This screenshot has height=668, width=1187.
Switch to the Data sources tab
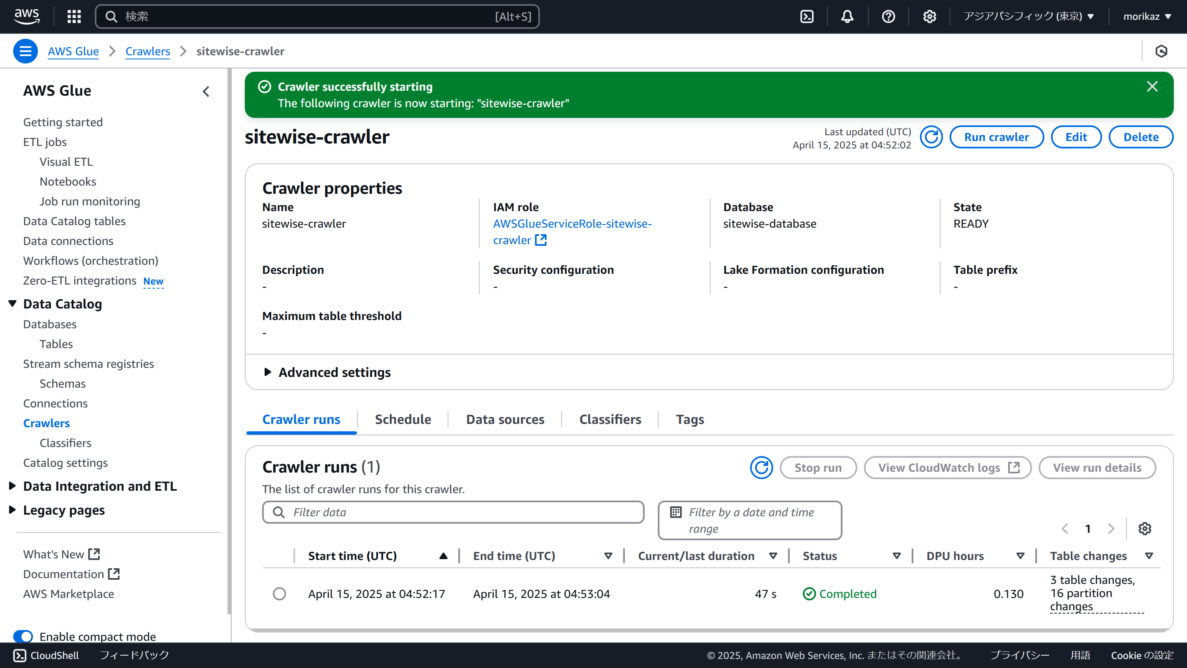(505, 419)
